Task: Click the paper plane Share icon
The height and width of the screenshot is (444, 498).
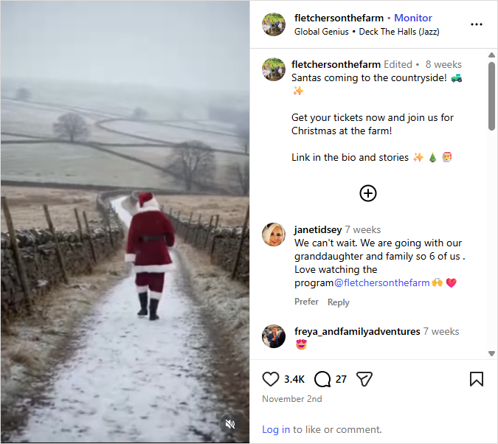Action: point(364,379)
